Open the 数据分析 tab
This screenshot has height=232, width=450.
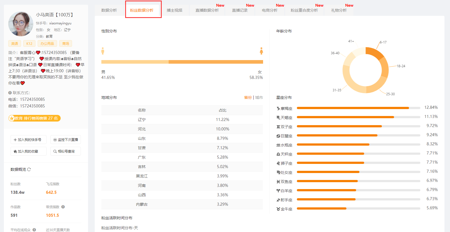[109, 10]
